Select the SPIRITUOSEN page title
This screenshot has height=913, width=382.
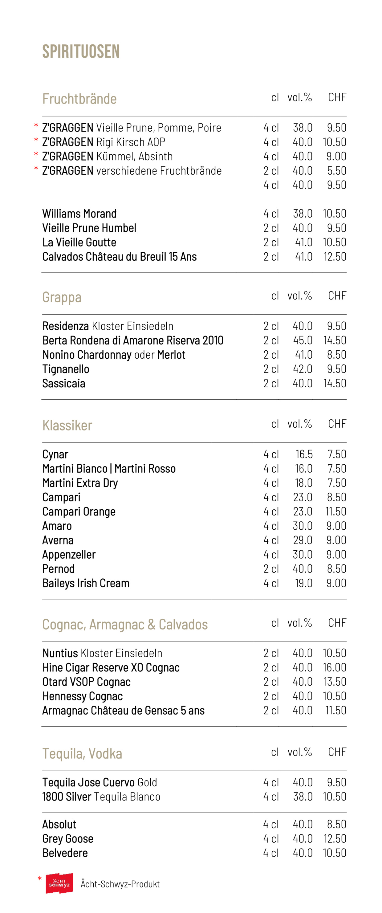tap(81, 51)
